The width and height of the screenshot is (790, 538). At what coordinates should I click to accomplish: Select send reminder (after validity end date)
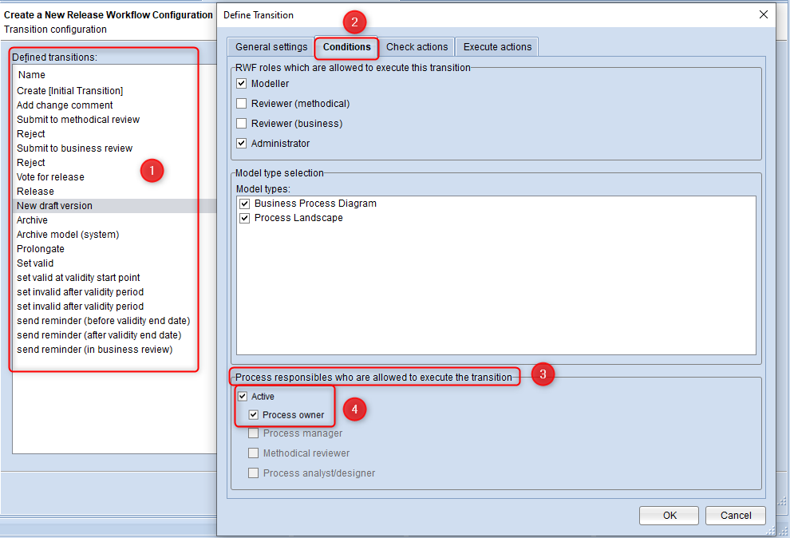pyautogui.click(x=115, y=335)
